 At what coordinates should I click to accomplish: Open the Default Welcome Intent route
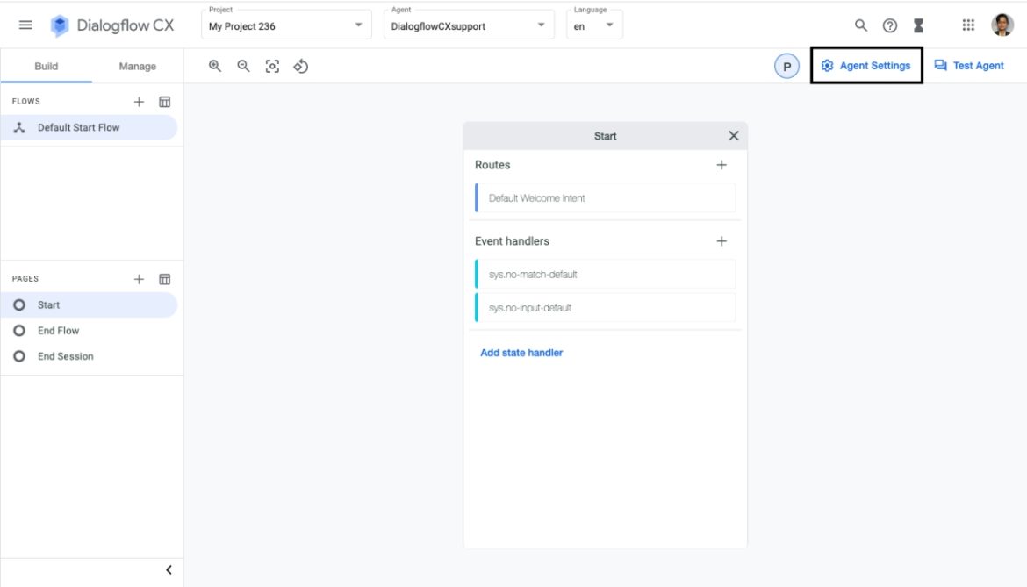(x=605, y=197)
